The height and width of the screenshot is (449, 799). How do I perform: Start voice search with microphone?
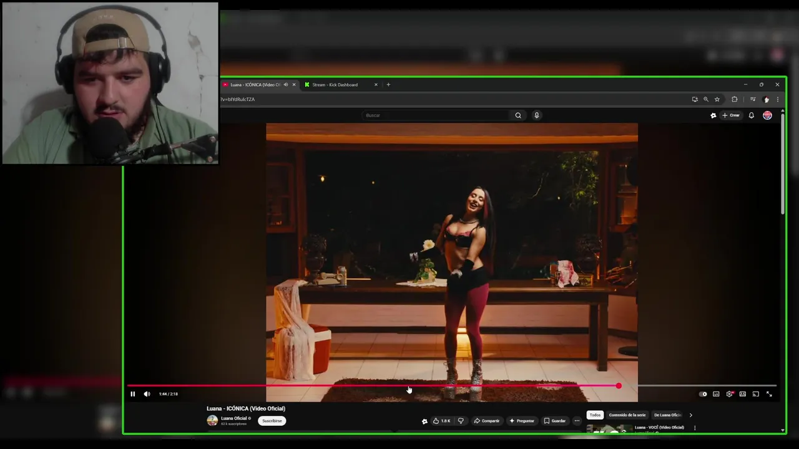(536, 115)
